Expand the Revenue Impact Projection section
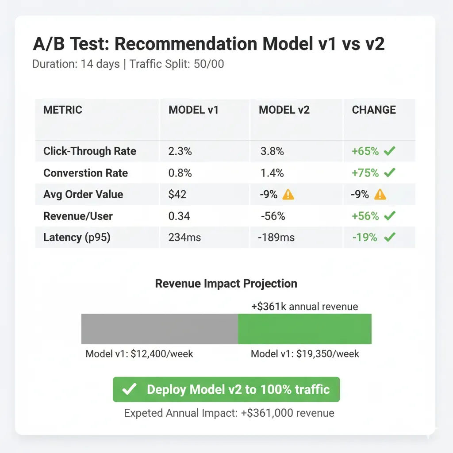 (226, 284)
